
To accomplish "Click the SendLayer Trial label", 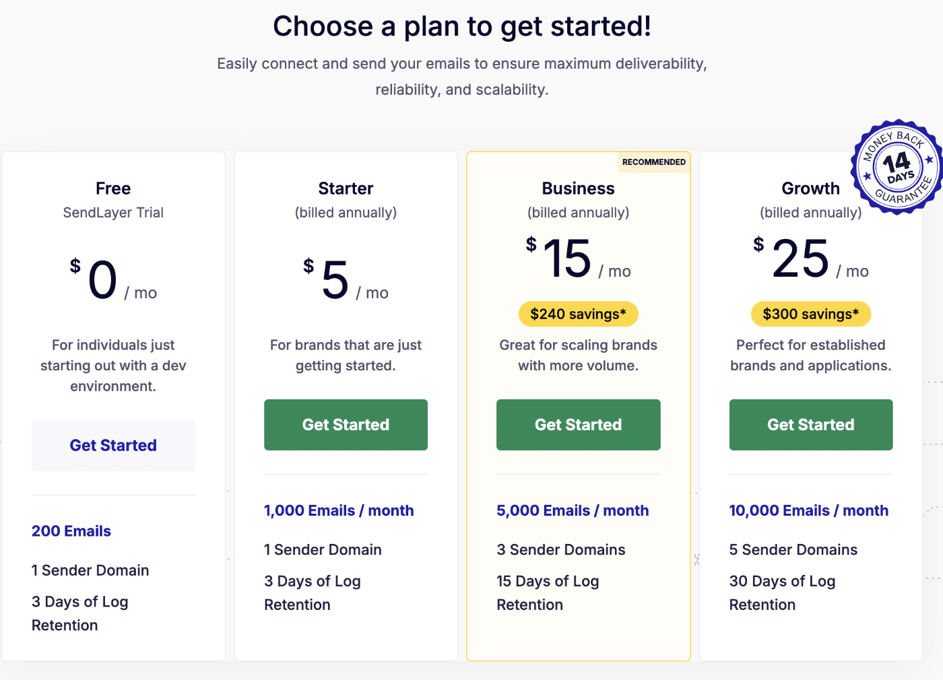I will 112,213.
